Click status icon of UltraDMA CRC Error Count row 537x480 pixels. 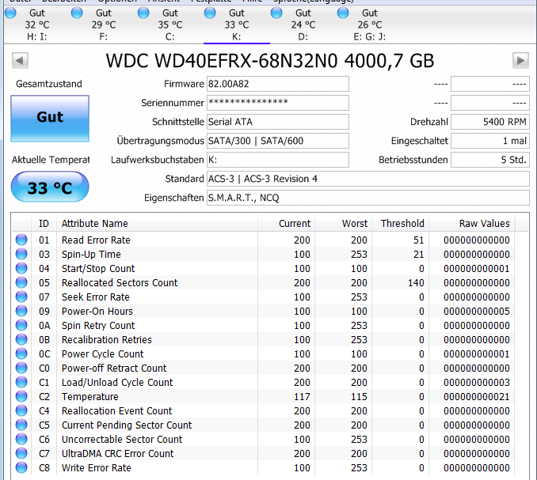21,453
